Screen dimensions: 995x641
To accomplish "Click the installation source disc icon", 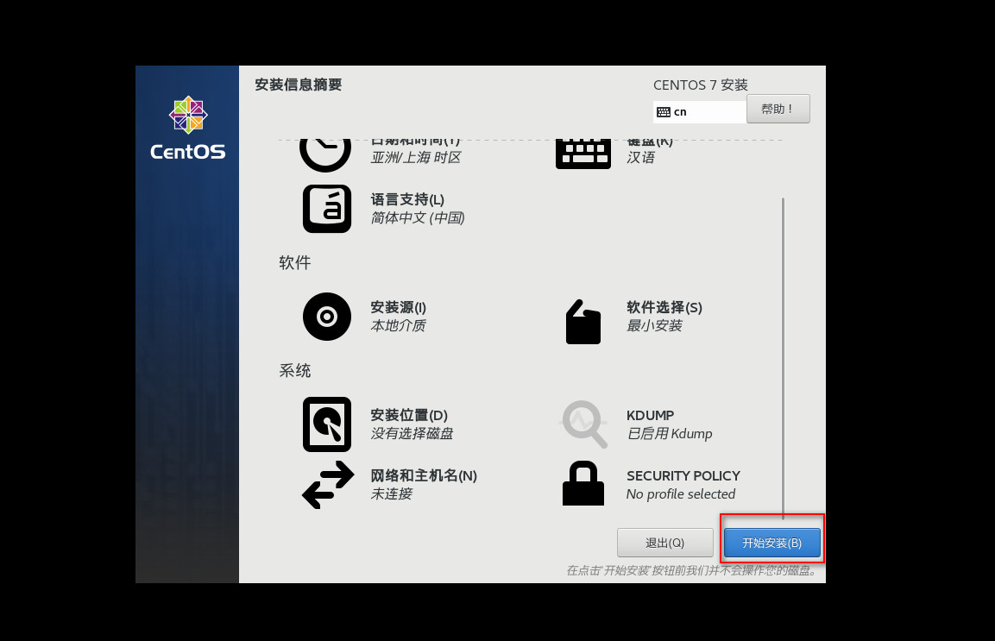I will coord(327,317).
